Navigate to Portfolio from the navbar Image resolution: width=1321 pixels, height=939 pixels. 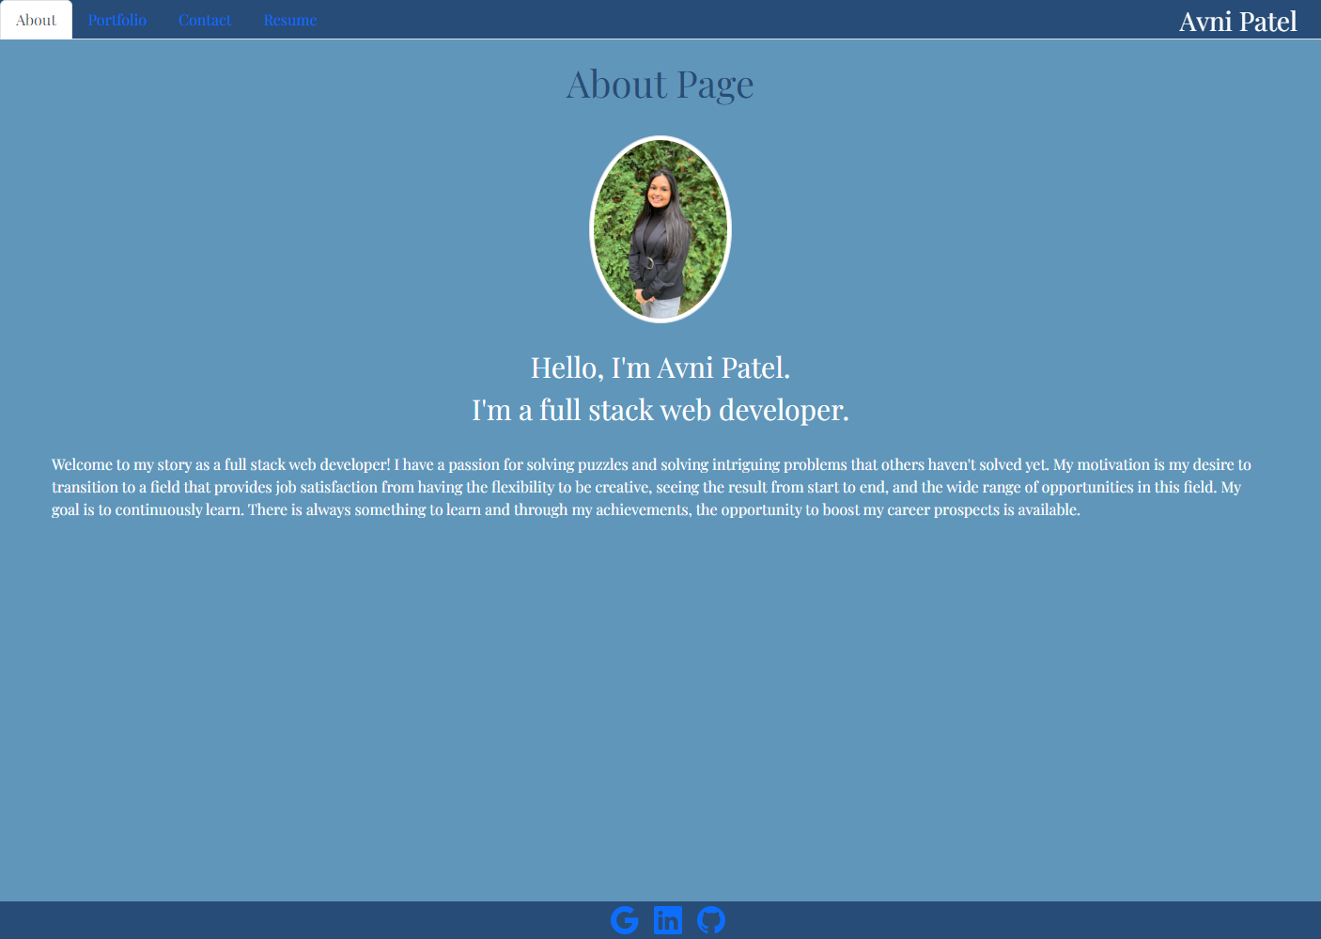point(117,19)
